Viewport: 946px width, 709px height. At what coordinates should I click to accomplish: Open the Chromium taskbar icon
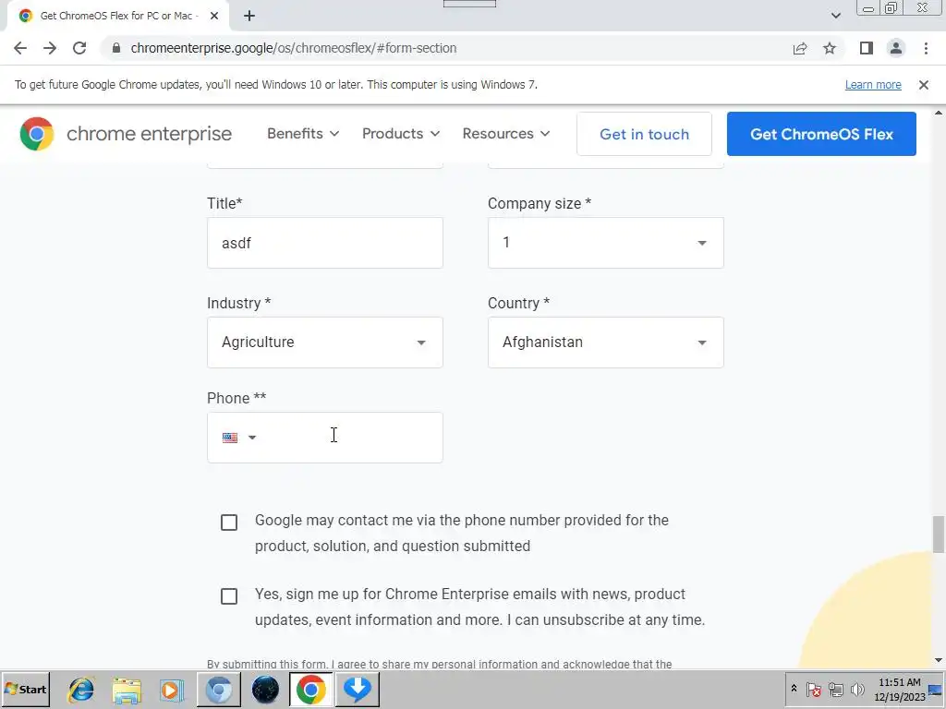(219, 690)
